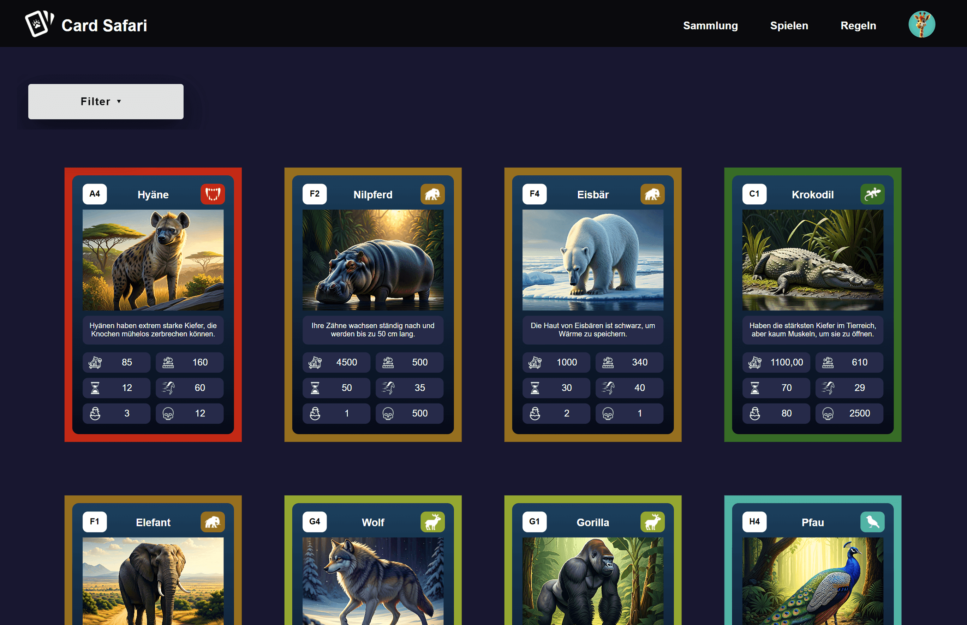
Task: Click the bird icon on Pfau card
Action: point(872,522)
